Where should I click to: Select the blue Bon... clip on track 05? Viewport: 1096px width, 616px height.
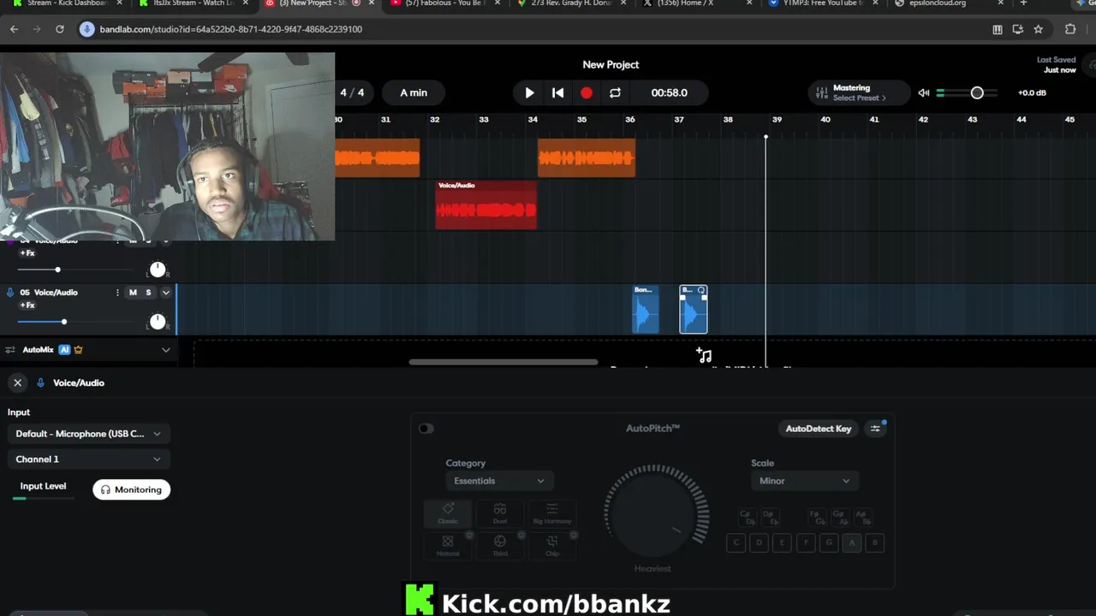(x=646, y=309)
